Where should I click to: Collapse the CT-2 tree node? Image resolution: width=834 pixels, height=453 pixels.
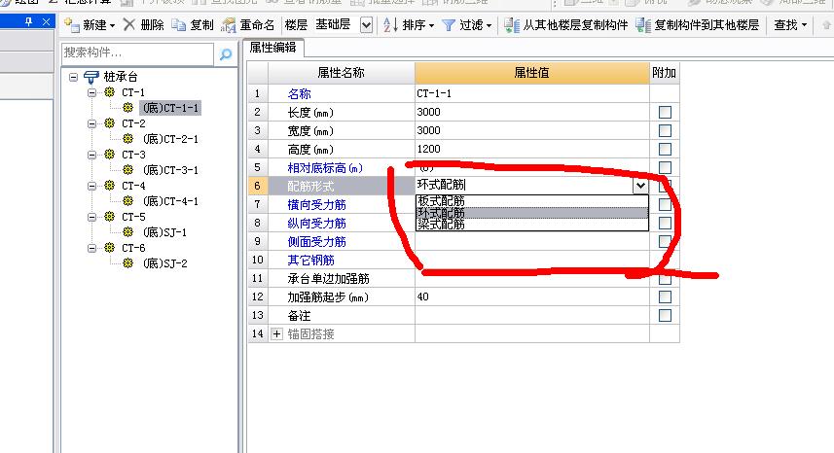[x=92, y=123]
